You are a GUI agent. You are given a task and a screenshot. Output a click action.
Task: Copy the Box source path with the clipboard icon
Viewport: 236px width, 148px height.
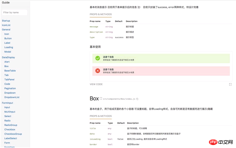(137, 99)
